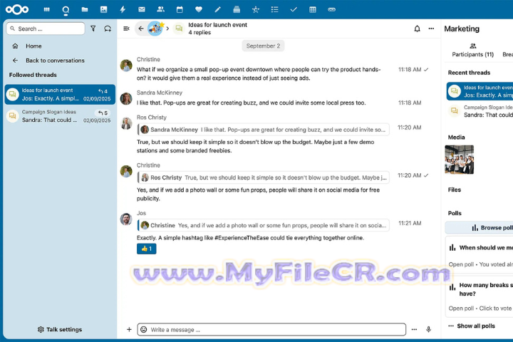Viewport: 513px width, 342px height.
Task: Start a new conversation icon
Action: (108, 28)
